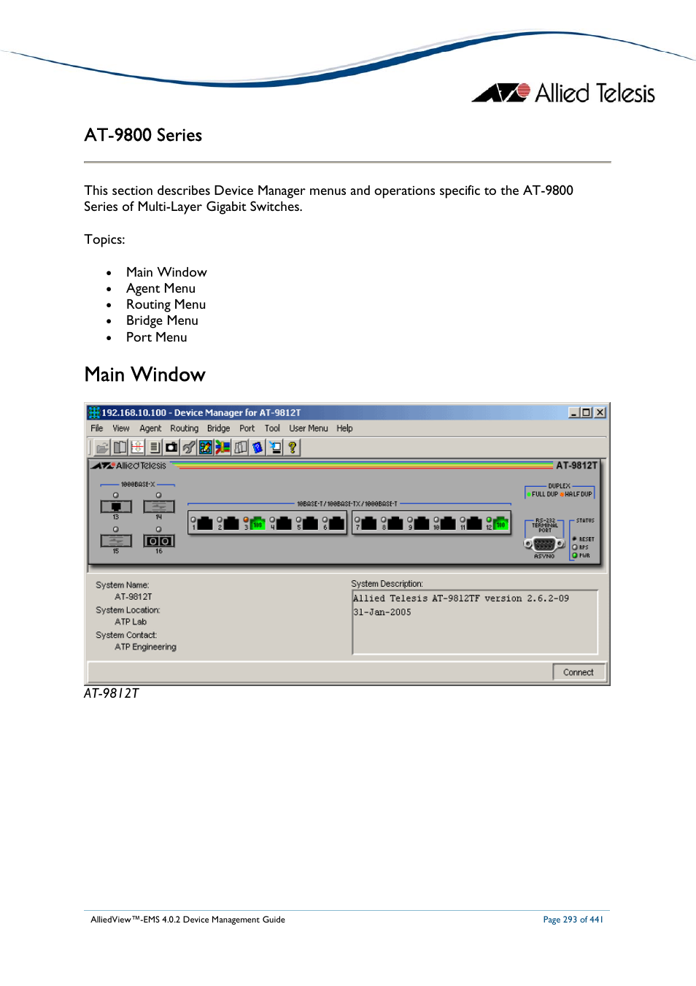Select the green active port 12

500,523
